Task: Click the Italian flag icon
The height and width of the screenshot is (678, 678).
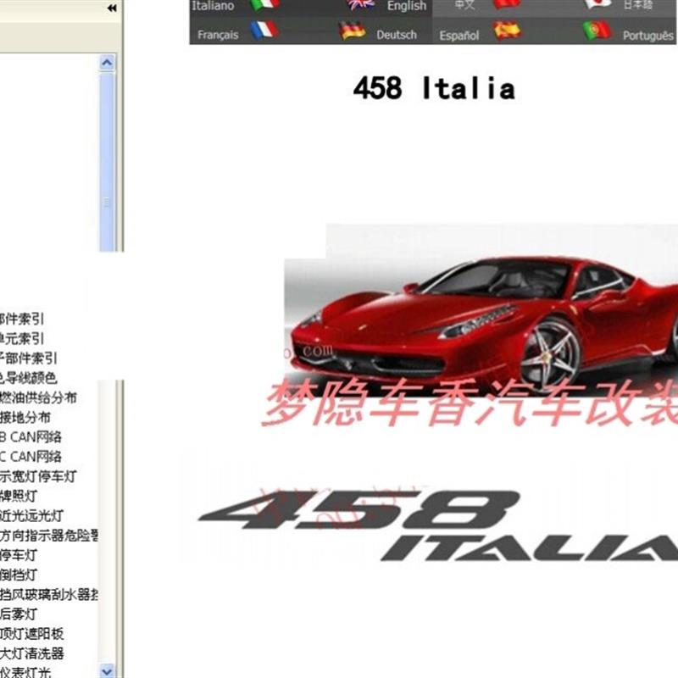Action: coord(264,5)
